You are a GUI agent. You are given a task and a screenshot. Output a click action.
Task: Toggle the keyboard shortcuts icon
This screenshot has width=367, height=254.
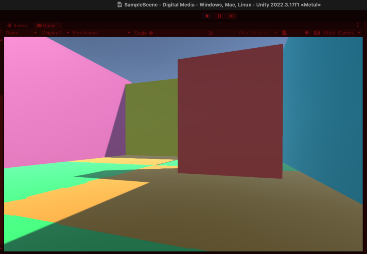click(x=317, y=33)
